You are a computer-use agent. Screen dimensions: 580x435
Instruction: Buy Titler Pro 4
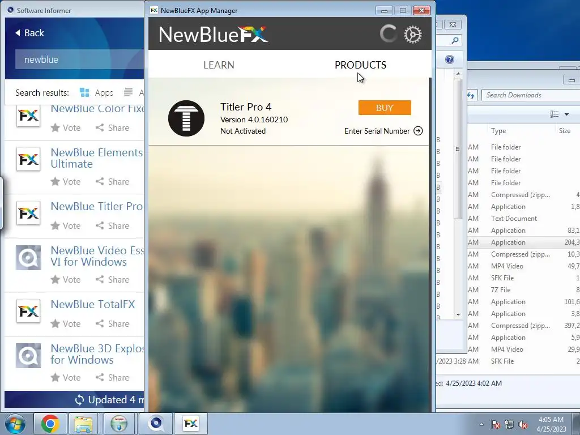tap(385, 108)
